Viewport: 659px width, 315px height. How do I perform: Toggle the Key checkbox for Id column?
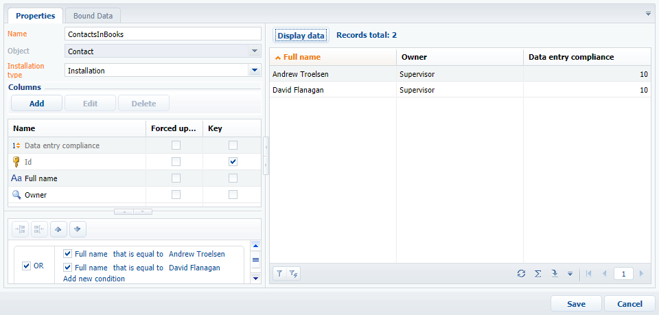233,162
